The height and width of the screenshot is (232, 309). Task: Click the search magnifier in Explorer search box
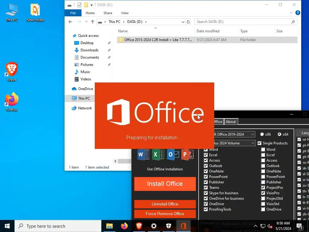click(293, 22)
